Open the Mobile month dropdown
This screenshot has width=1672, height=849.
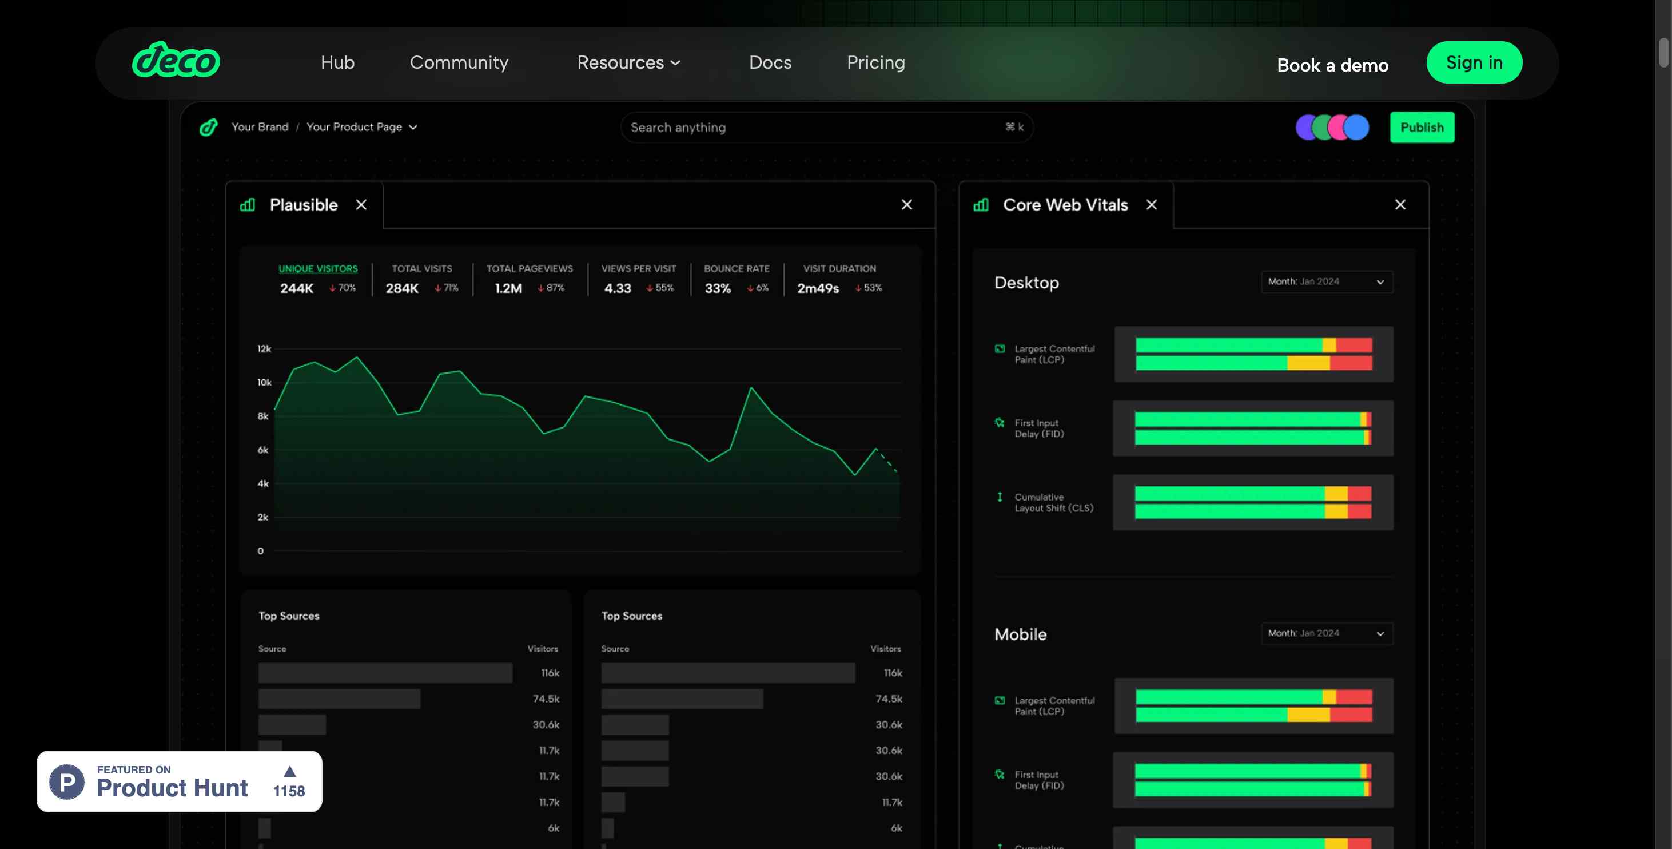click(x=1327, y=633)
